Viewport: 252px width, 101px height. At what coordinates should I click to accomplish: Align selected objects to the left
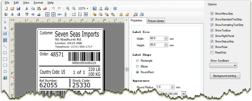coord(6,14)
